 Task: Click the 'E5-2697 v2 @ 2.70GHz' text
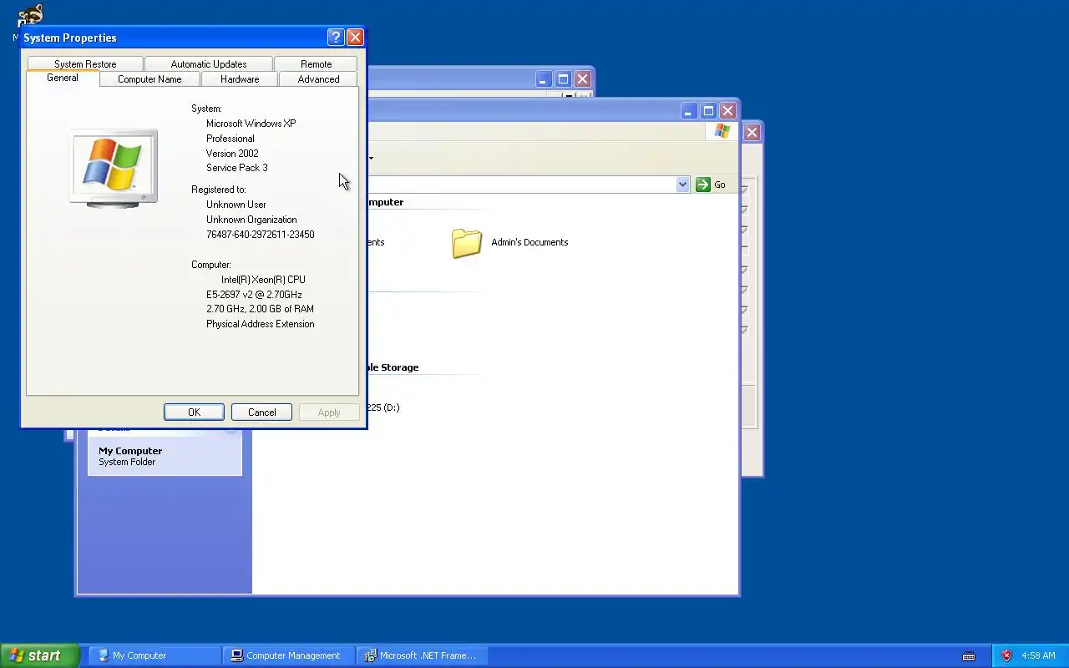coord(254,295)
